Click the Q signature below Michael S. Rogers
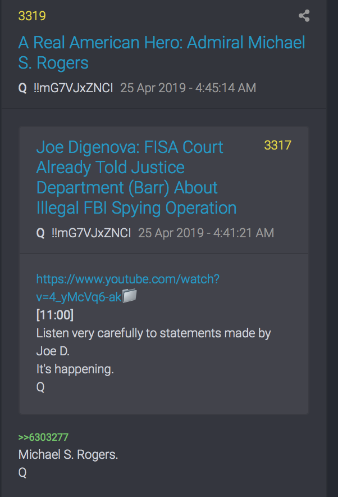This screenshot has height=497, width=338. (x=22, y=473)
